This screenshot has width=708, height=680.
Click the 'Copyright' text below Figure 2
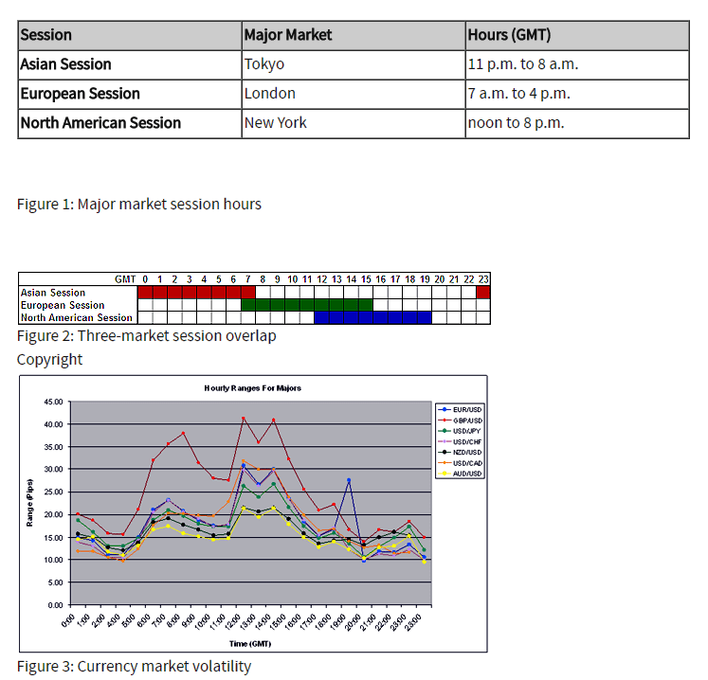click(x=49, y=360)
